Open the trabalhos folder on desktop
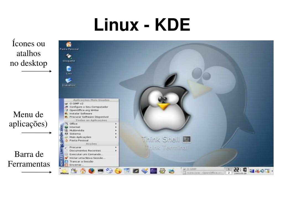The height and width of the screenshot is (212, 283). [x=69, y=81]
